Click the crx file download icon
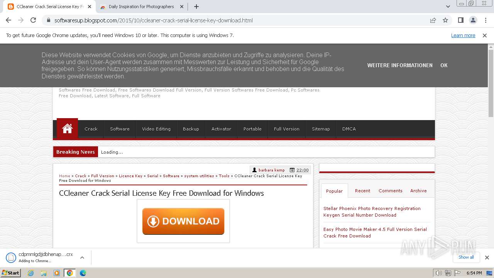The width and height of the screenshot is (494, 278). click(x=11, y=258)
